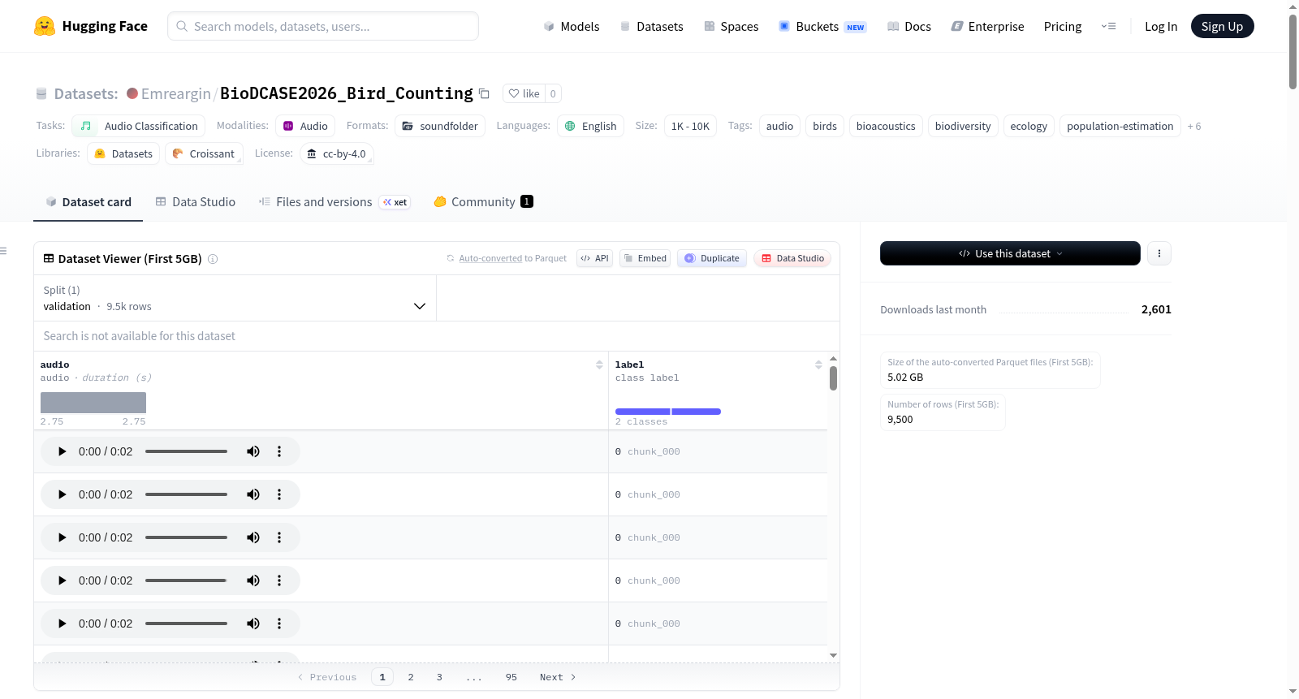Open the Community tab
The height and width of the screenshot is (699, 1299).
click(x=483, y=202)
